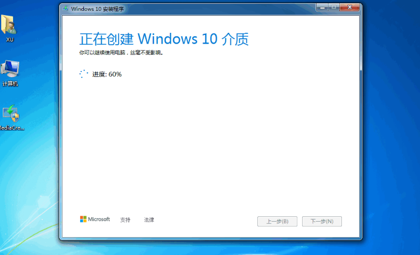Click the setup icon in the title bar
The image size is (420, 255).
[65, 9]
